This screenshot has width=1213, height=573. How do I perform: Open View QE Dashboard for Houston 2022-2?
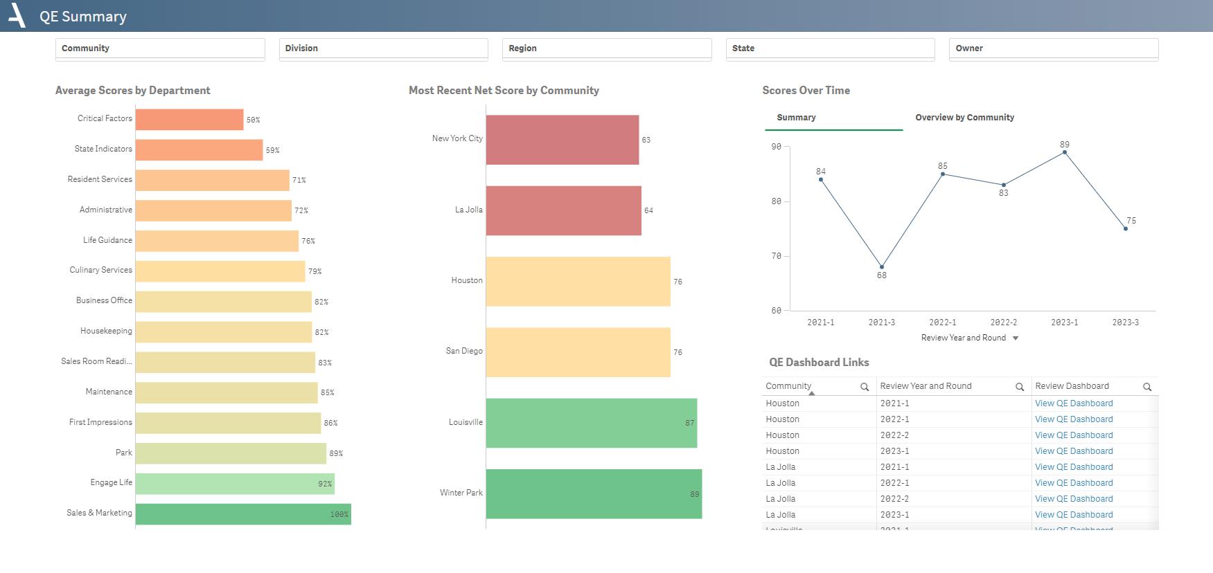pyautogui.click(x=1074, y=435)
